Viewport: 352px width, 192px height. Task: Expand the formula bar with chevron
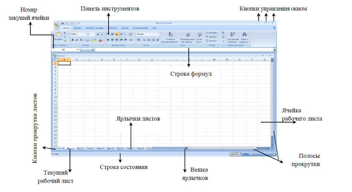coord(275,50)
